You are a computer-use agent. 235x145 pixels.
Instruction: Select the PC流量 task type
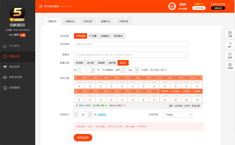(93, 36)
